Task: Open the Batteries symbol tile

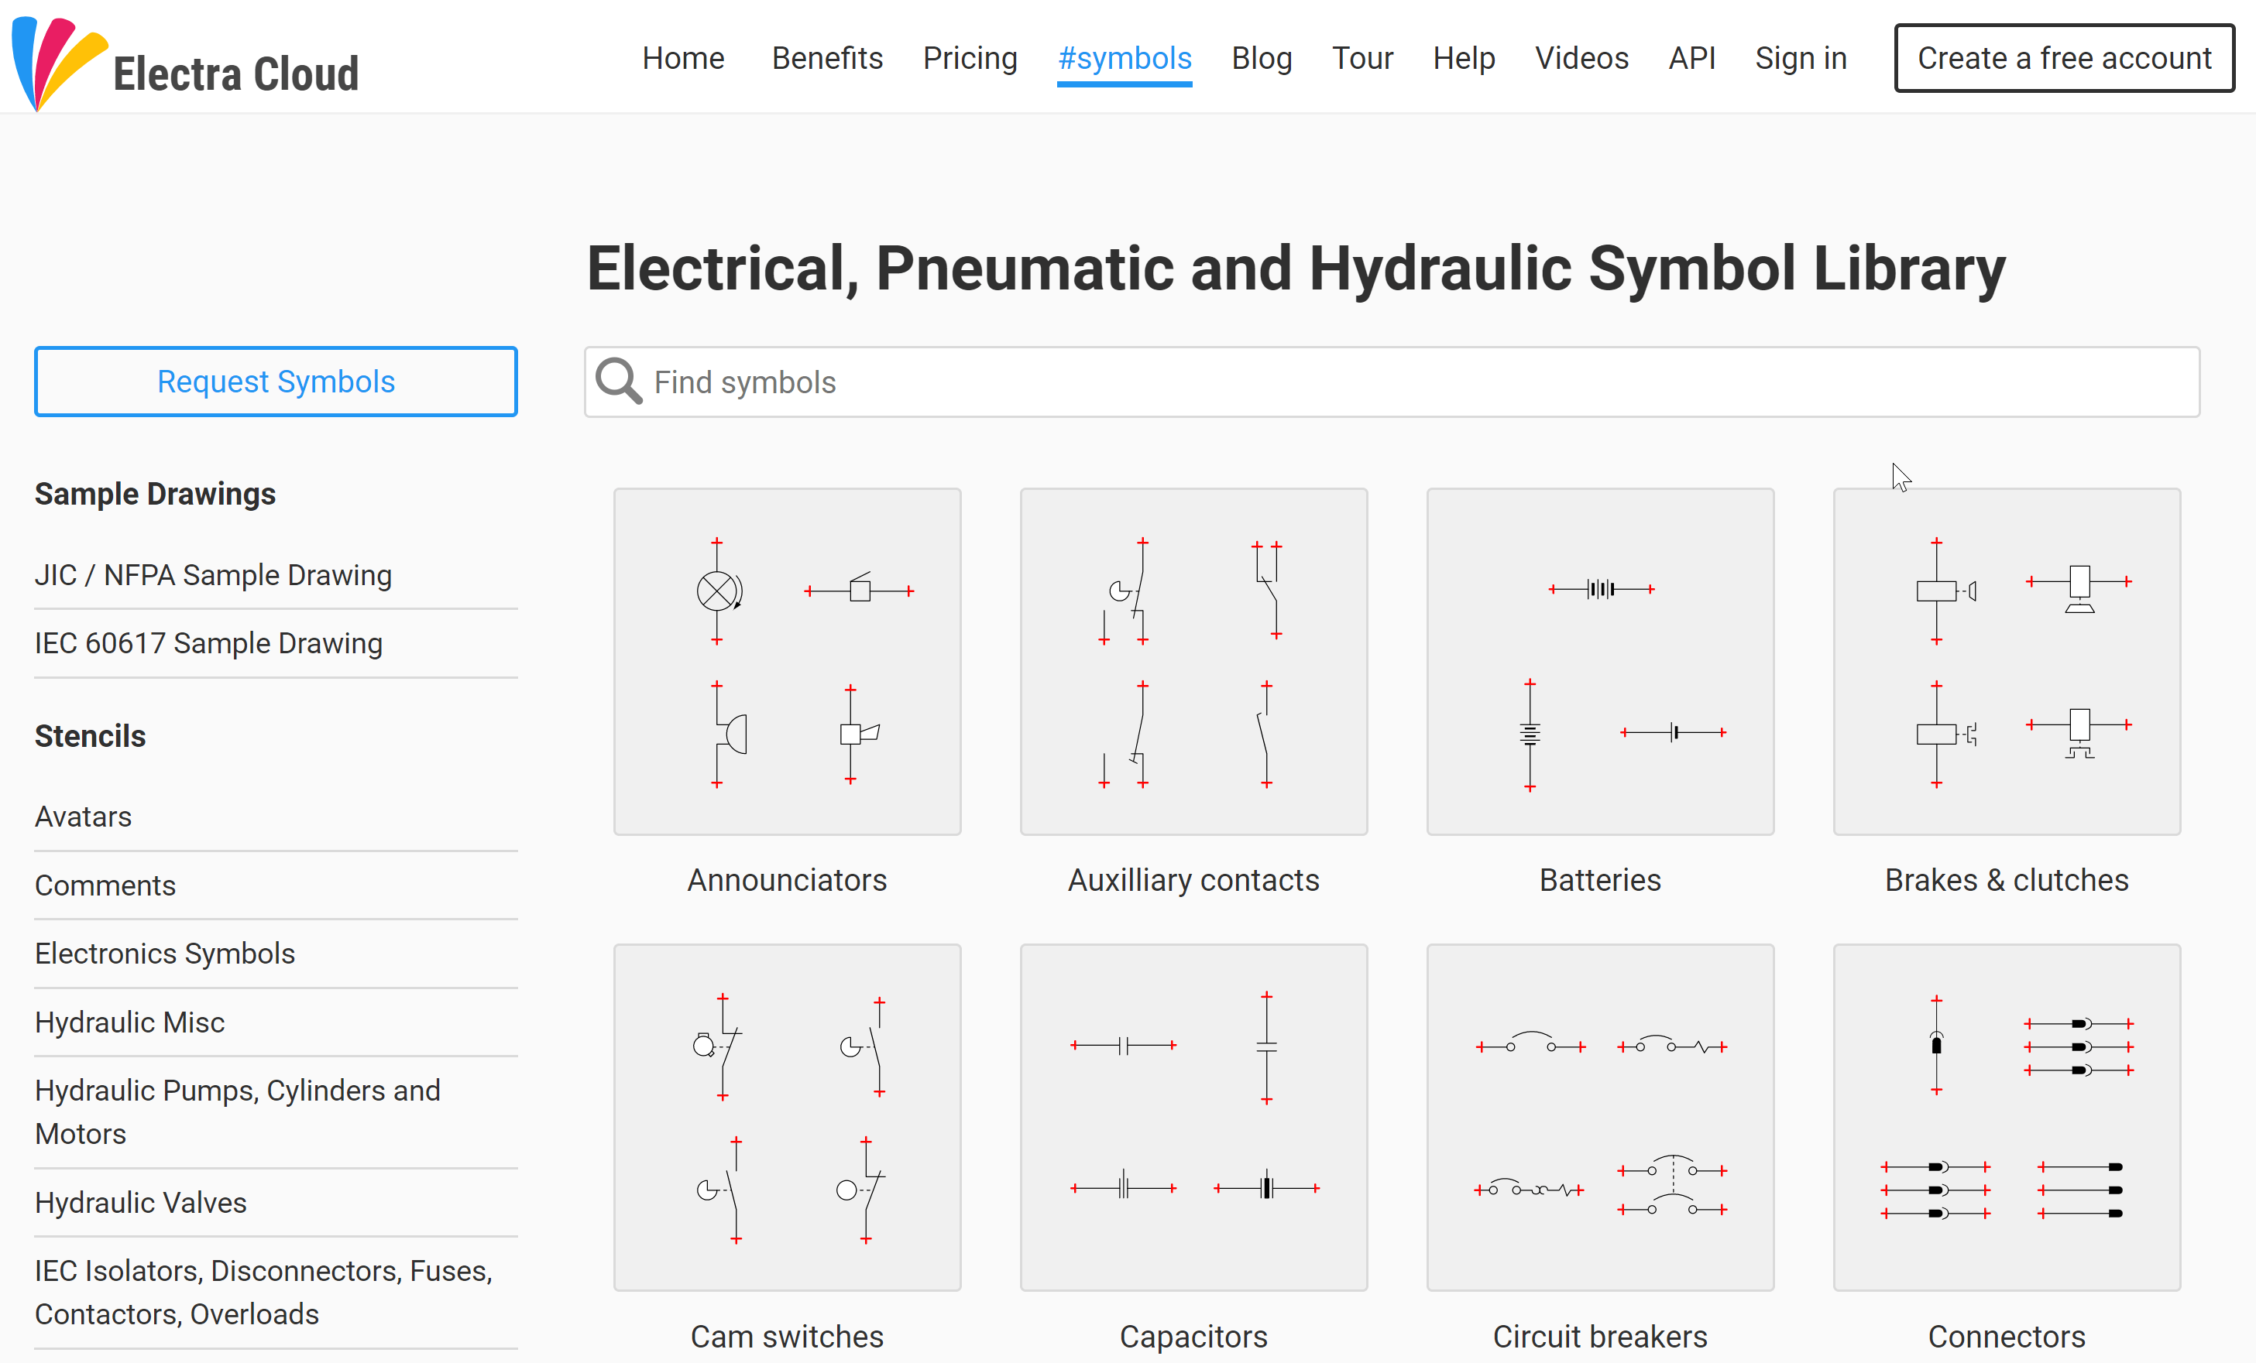Action: (x=1601, y=661)
